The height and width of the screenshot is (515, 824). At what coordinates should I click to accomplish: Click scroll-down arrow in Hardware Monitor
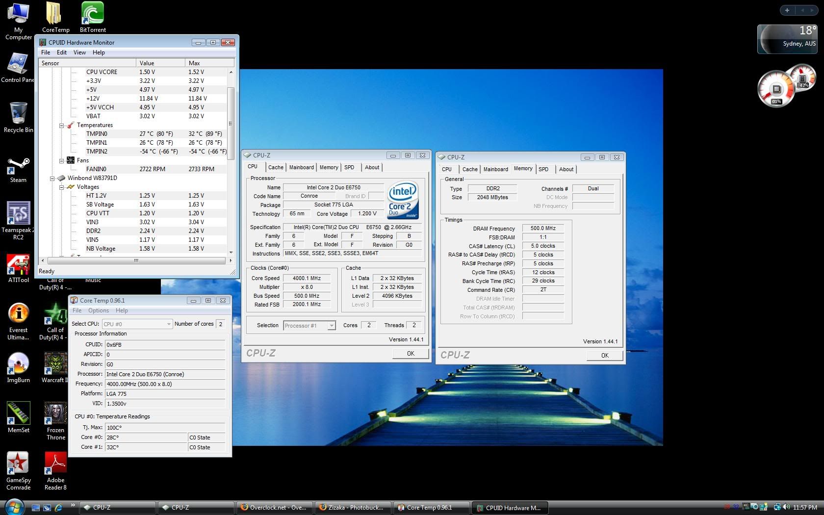[x=231, y=253]
